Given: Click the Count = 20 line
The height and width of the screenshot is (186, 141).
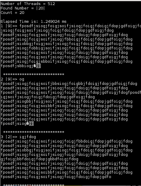Looking at the screenshot, I should [13, 13].
